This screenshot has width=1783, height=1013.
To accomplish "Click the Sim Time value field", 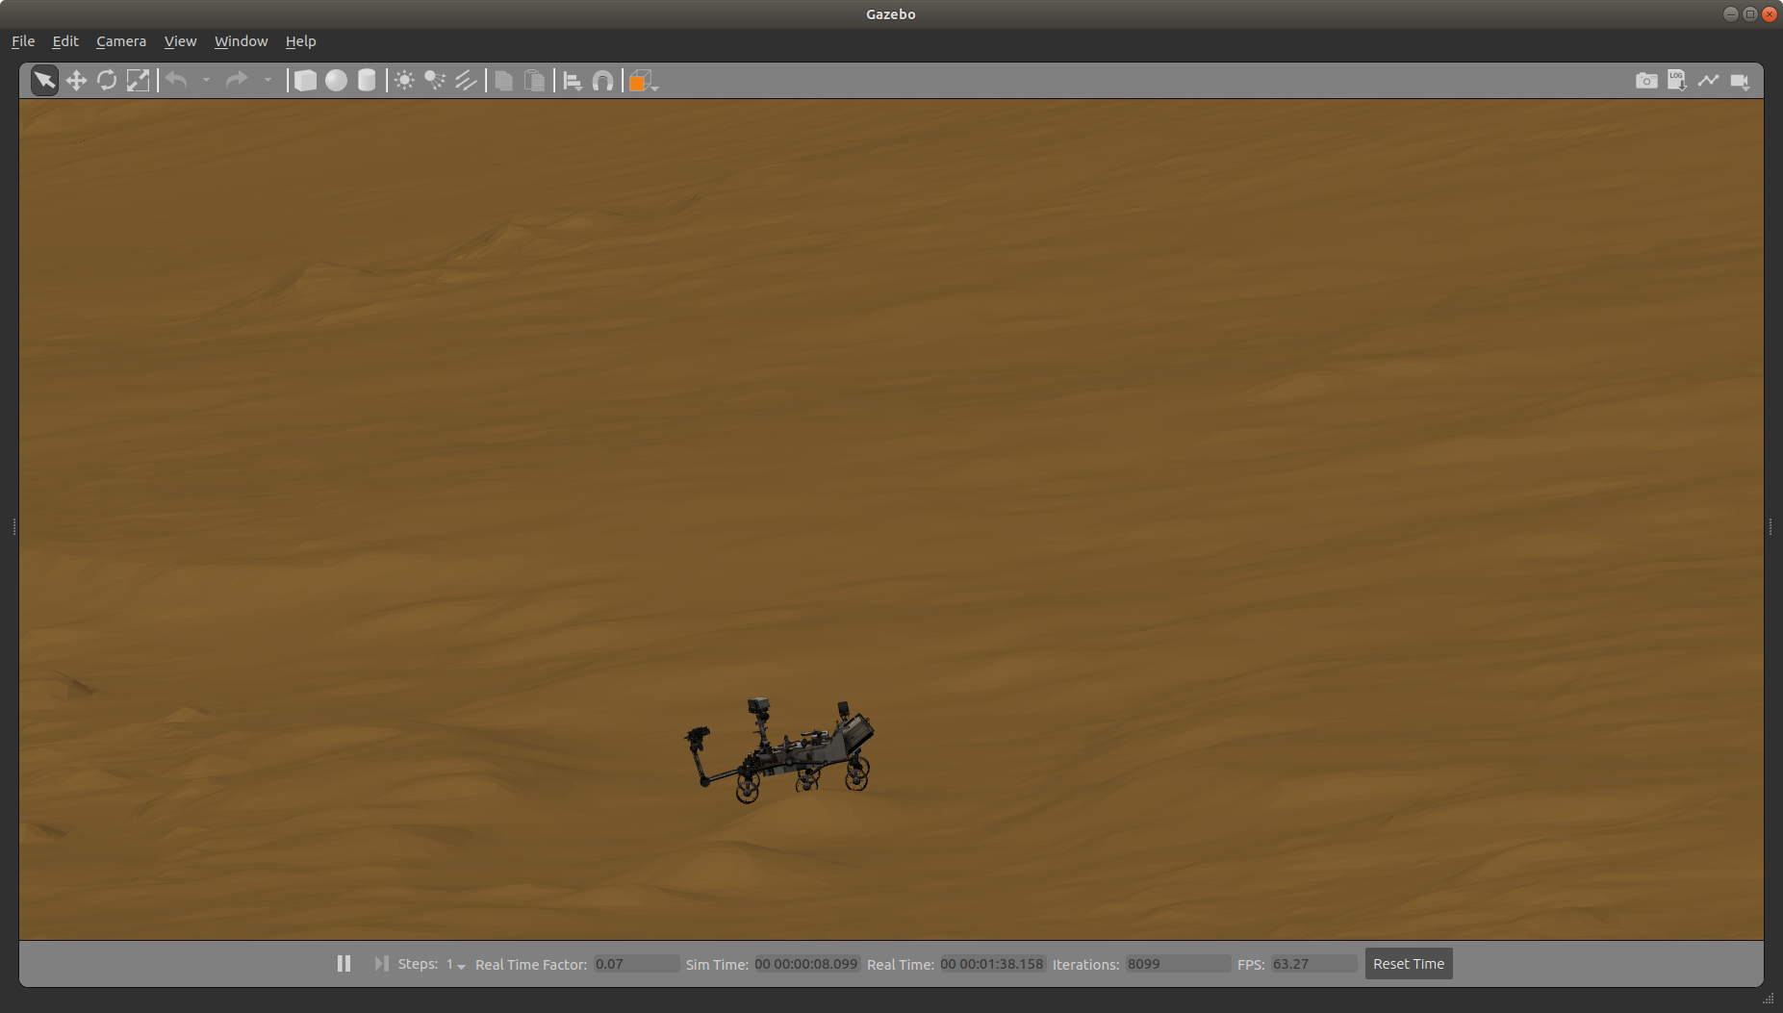I will click(x=806, y=964).
